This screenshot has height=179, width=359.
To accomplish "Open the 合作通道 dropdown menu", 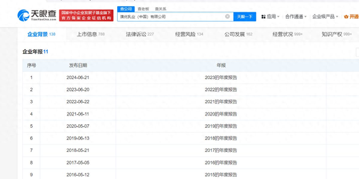I will click(x=296, y=17).
